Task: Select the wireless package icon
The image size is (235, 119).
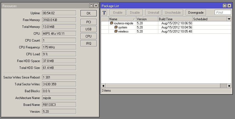Action: click(116, 31)
